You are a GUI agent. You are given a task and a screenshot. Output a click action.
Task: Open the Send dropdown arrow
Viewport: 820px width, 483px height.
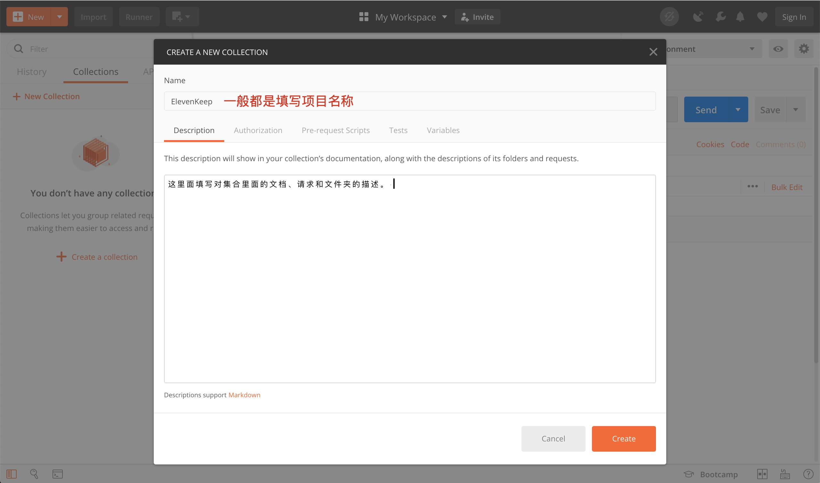(738, 110)
